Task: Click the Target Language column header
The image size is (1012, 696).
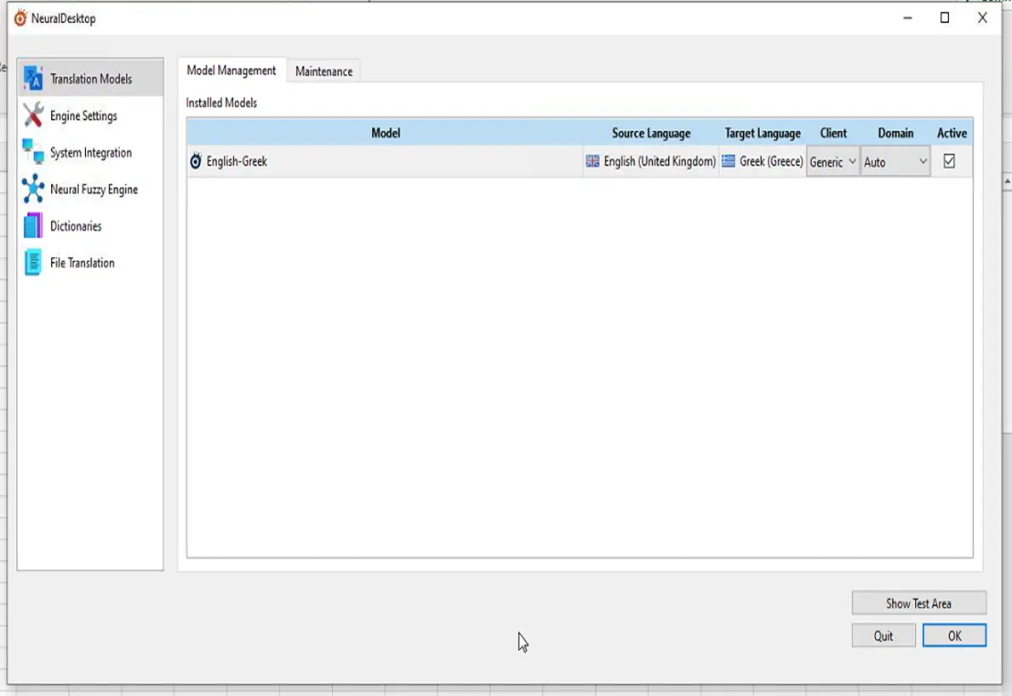Action: tap(763, 133)
